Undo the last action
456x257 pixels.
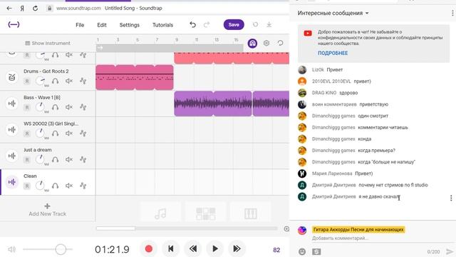pyautogui.click(x=193, y=25)
